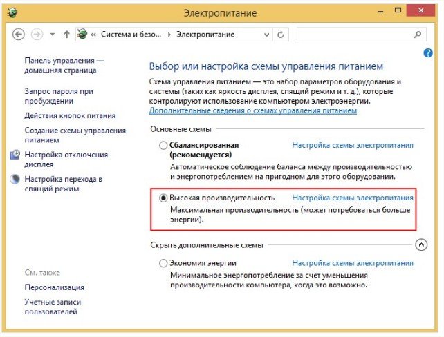
Task: Open the recent locations dropdown arrow
Action: (53, 34)
